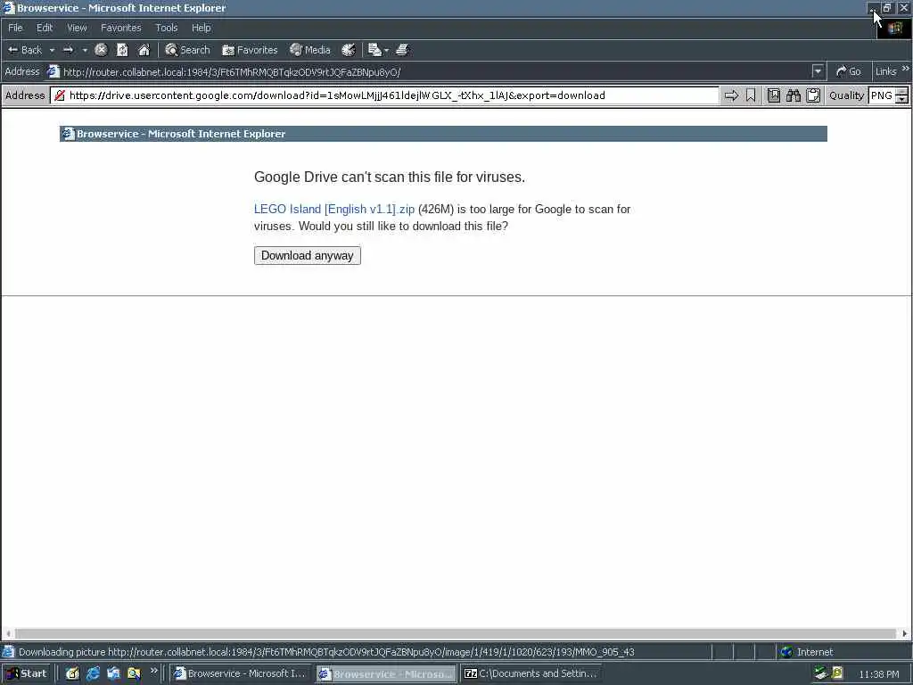Expand the Mail icon dropdown arrow
Image resolution: width=913 pixels, height=685 pixels.
coord(387,50)
